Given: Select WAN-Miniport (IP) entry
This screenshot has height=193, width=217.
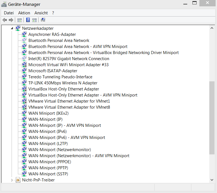Looking at the screenshot, I should pos(45,119).
